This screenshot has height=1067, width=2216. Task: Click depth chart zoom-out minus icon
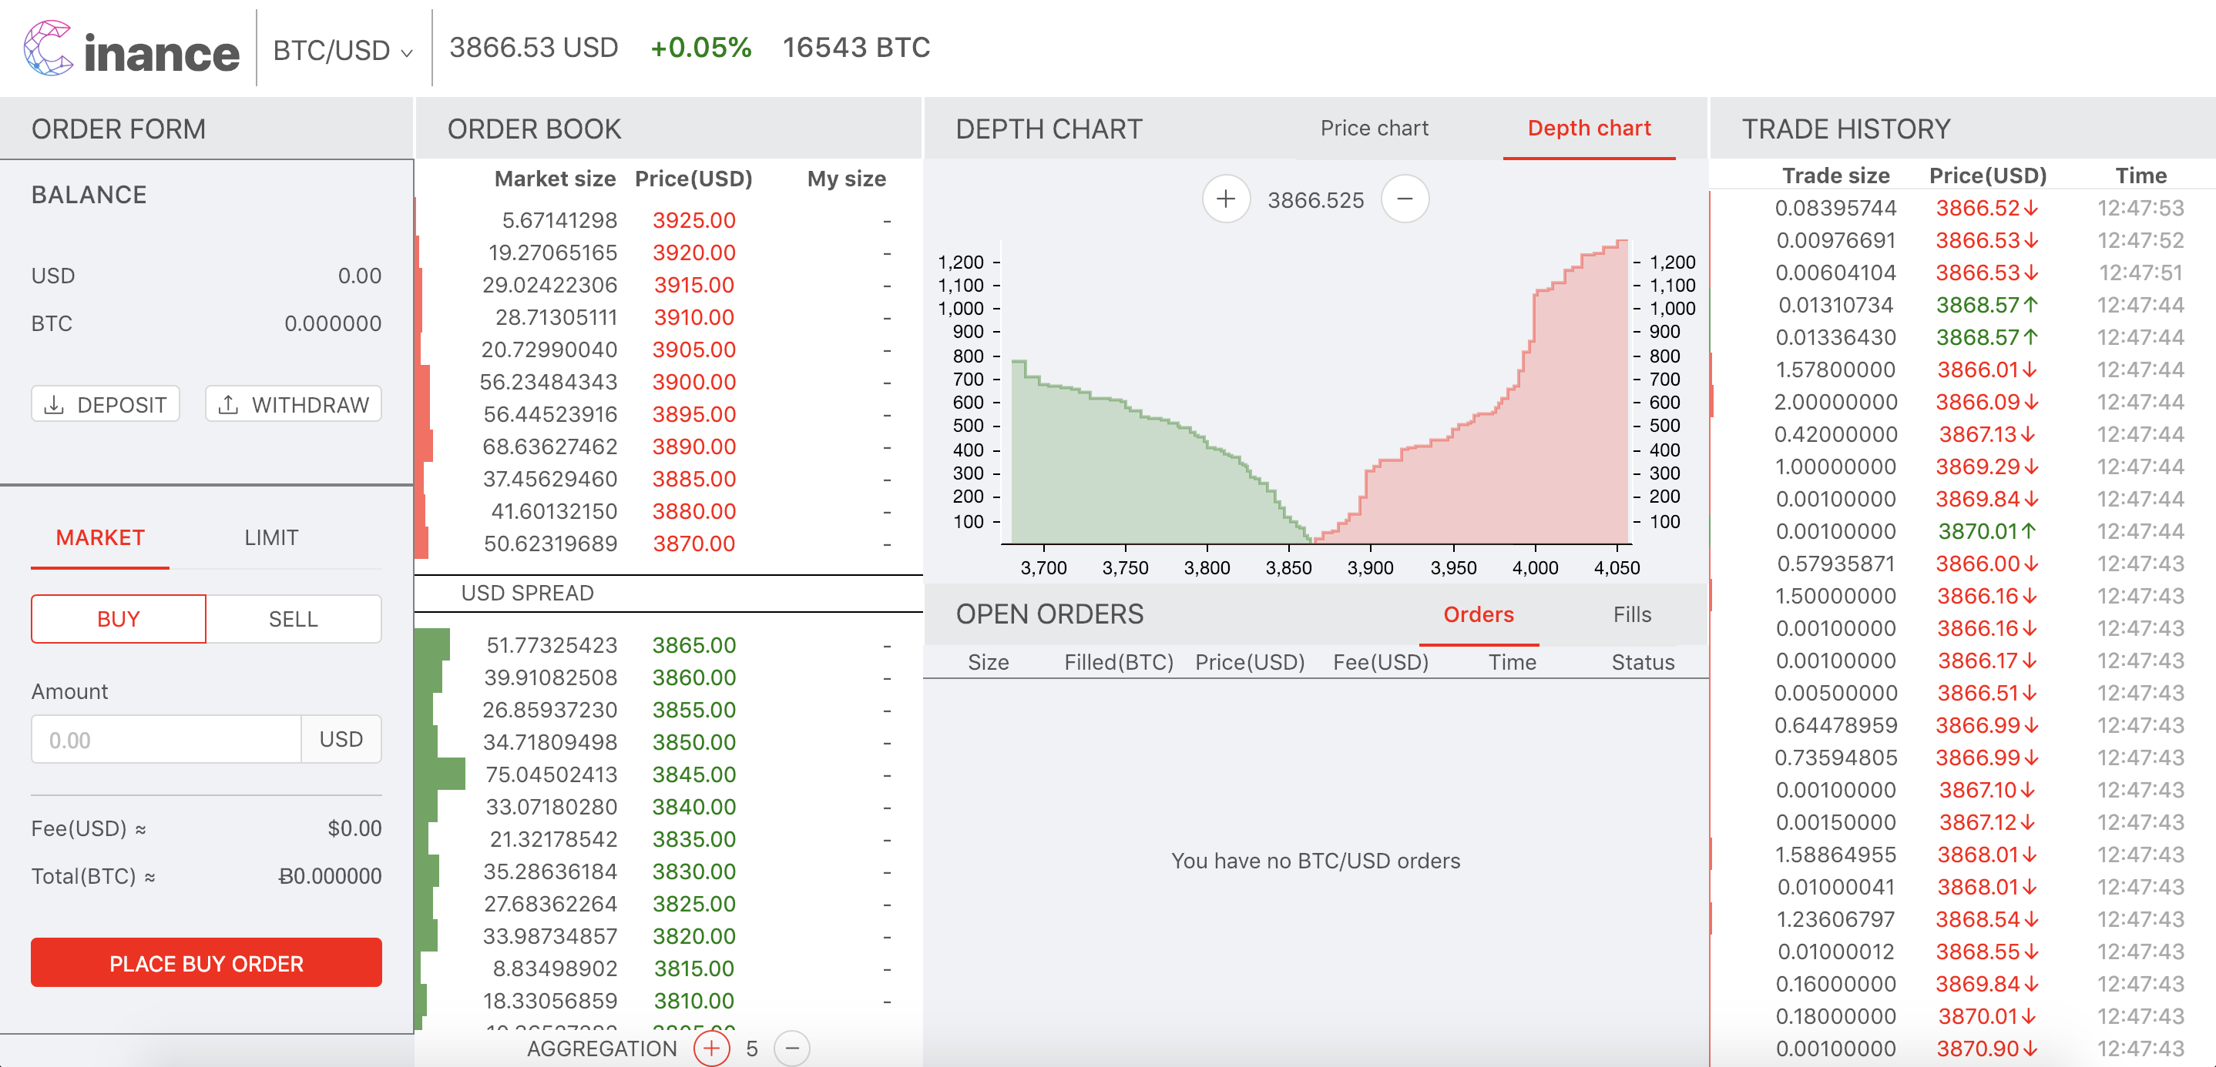[1404, 199]
